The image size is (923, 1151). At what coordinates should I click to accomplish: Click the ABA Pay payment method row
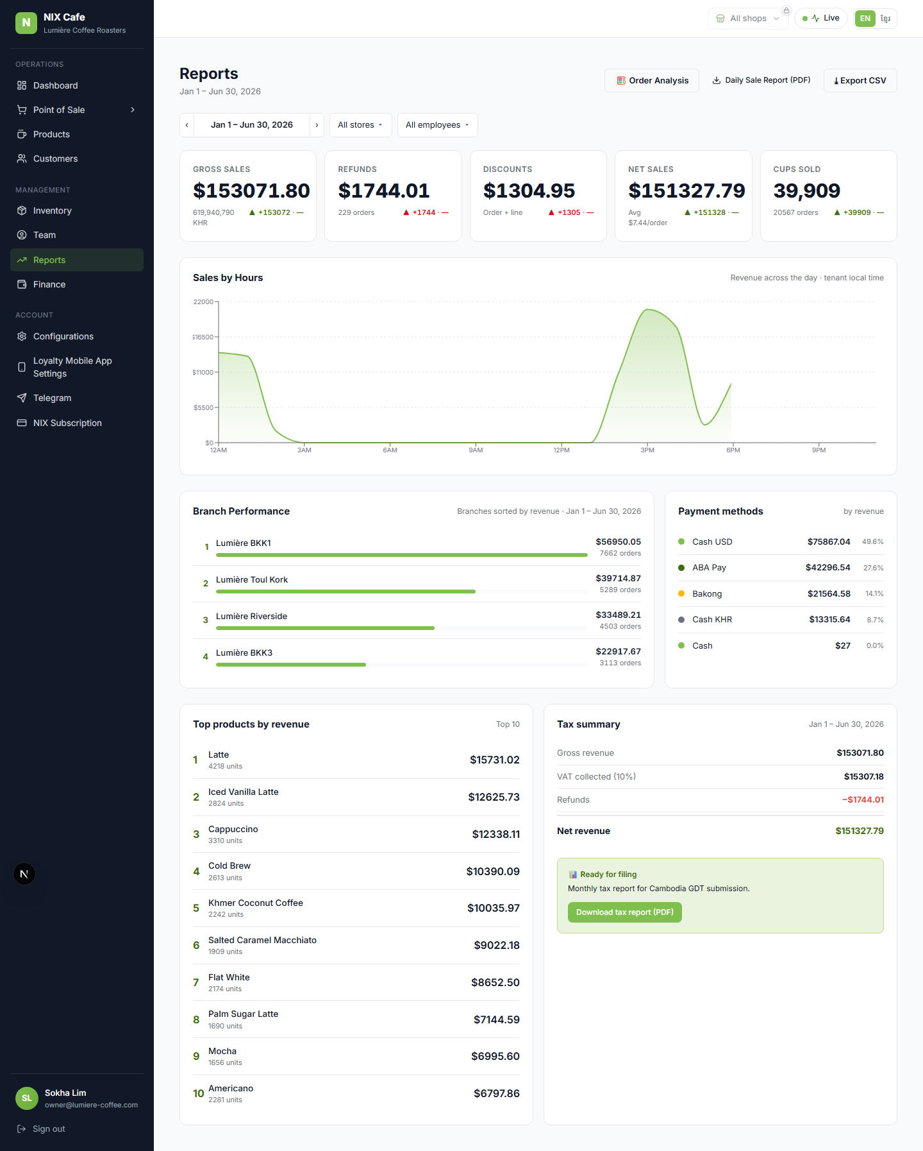click(781, 568)
